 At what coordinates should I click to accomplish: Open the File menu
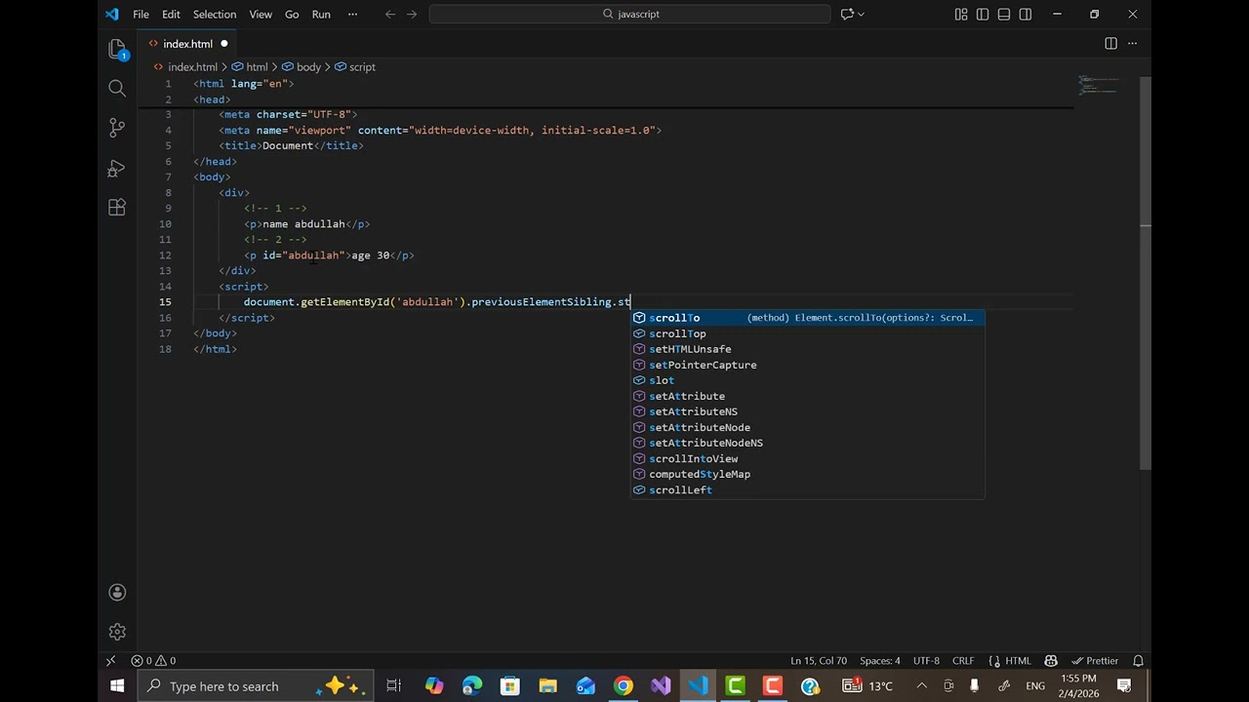141,14
